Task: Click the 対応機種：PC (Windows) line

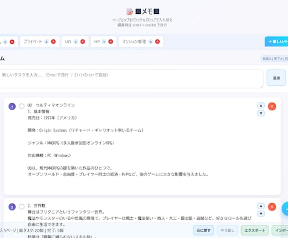Action: pyautogui.click(x=49, y=155)
